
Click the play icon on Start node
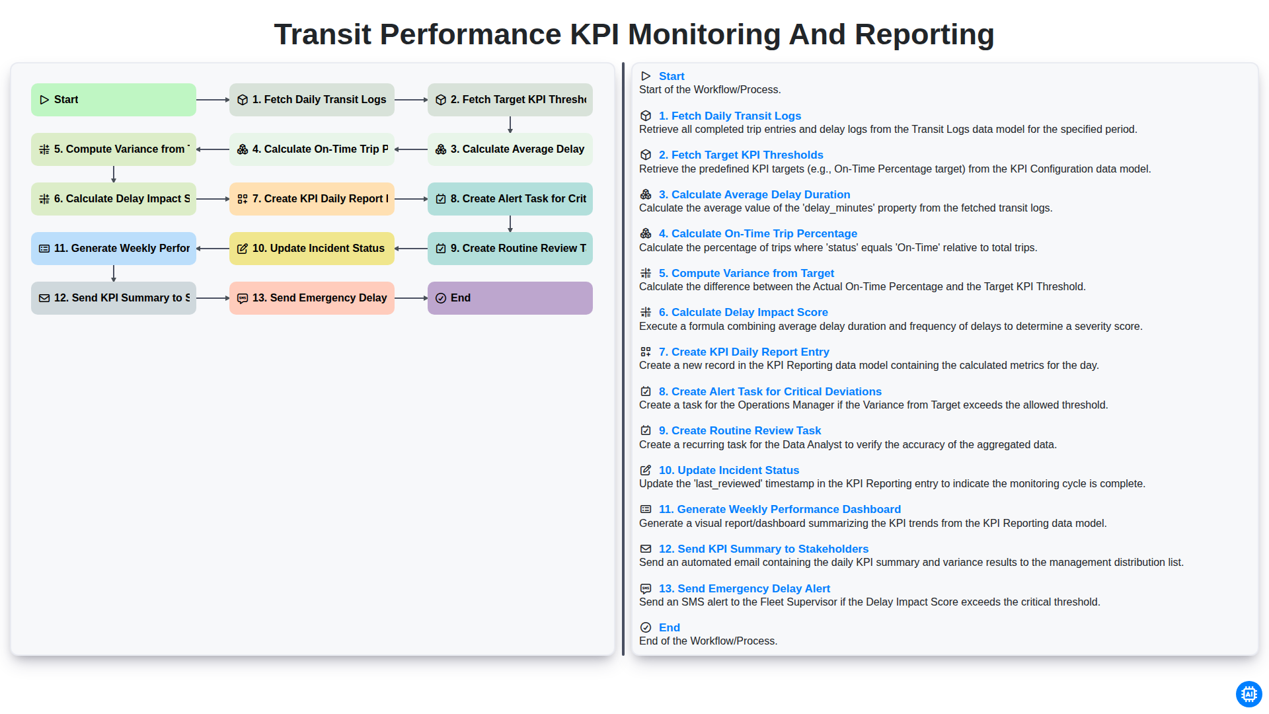pos(44,100)
